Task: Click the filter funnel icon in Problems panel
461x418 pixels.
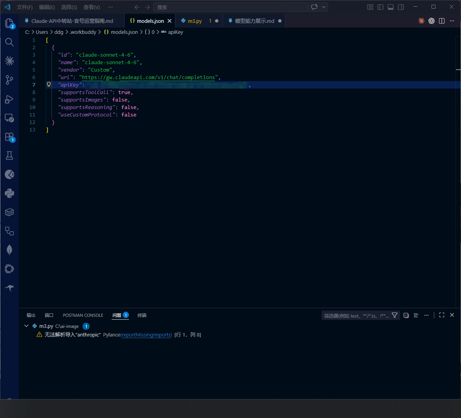Action: click(x=395, y=315)
